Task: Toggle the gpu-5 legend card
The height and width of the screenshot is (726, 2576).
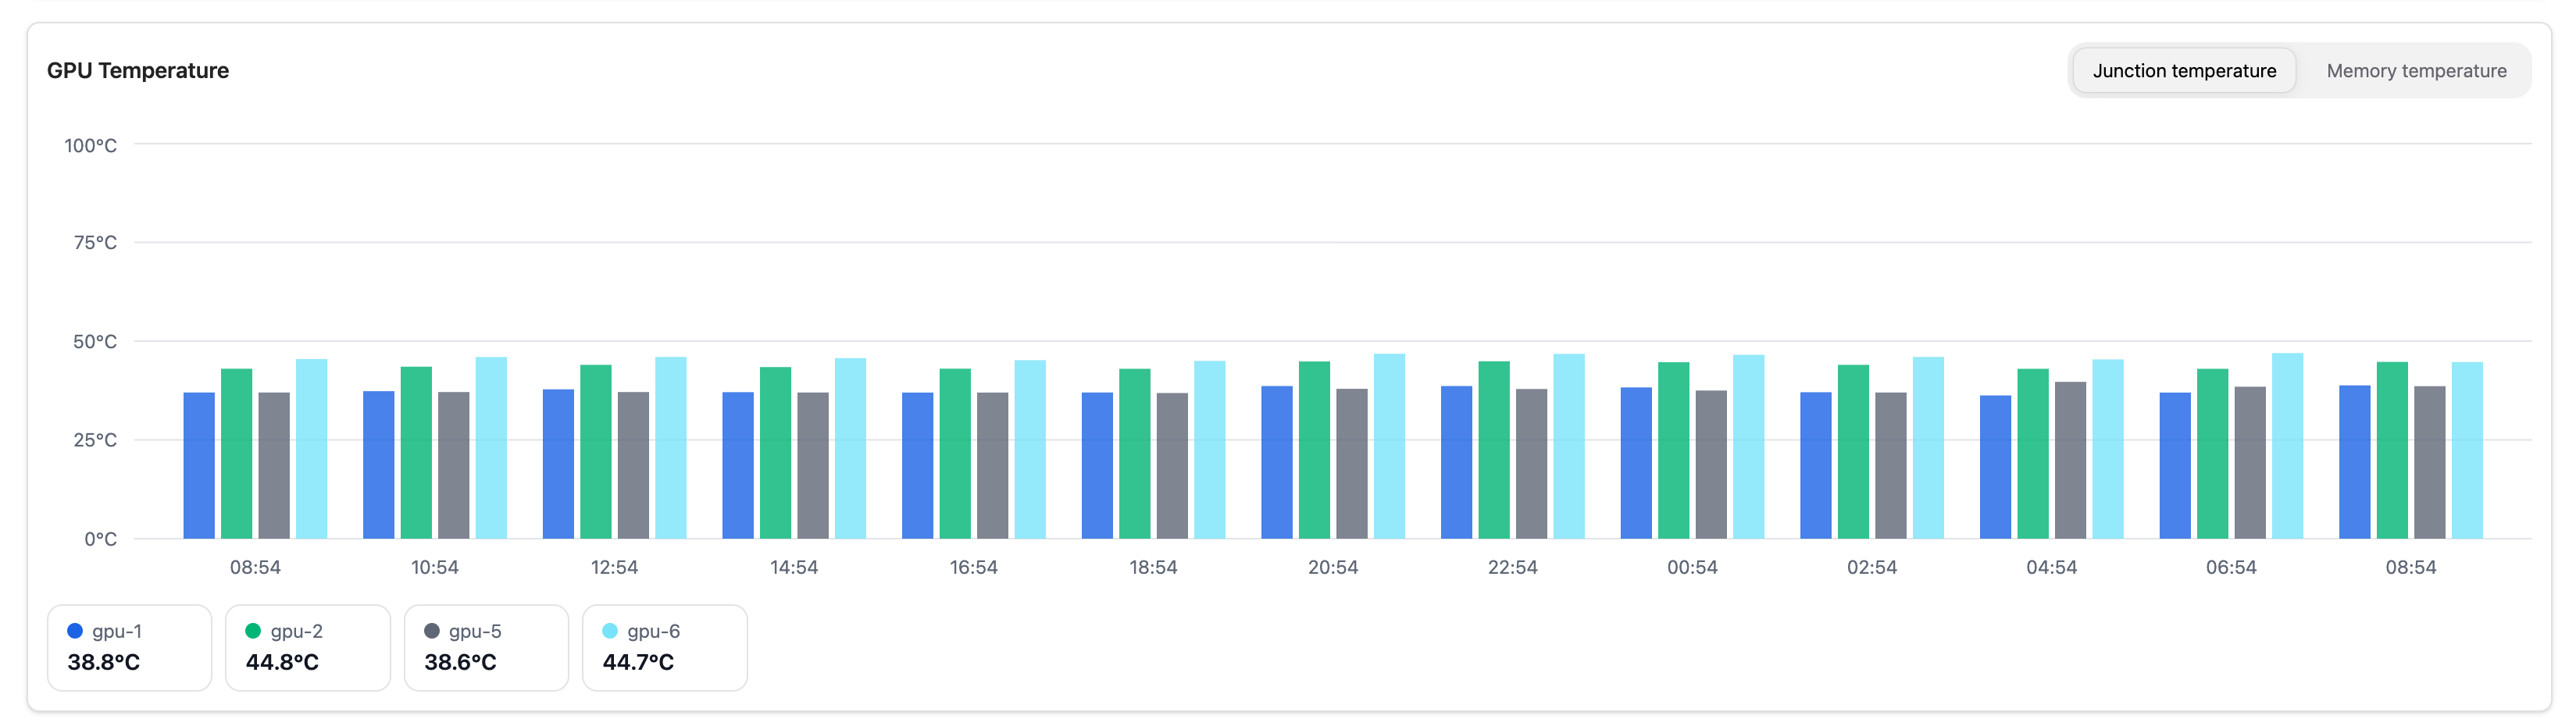Action: click(486, 647)
